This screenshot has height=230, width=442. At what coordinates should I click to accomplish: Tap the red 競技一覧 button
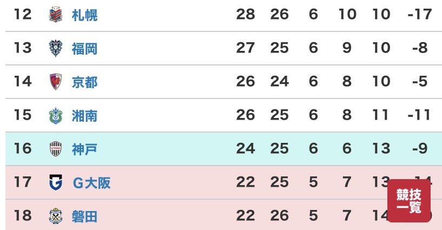pos(409,201)
